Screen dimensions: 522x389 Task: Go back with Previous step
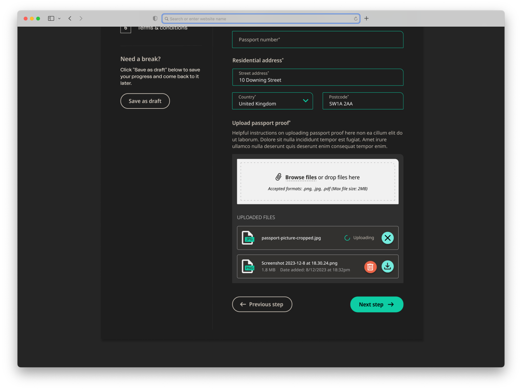[262, 304]
